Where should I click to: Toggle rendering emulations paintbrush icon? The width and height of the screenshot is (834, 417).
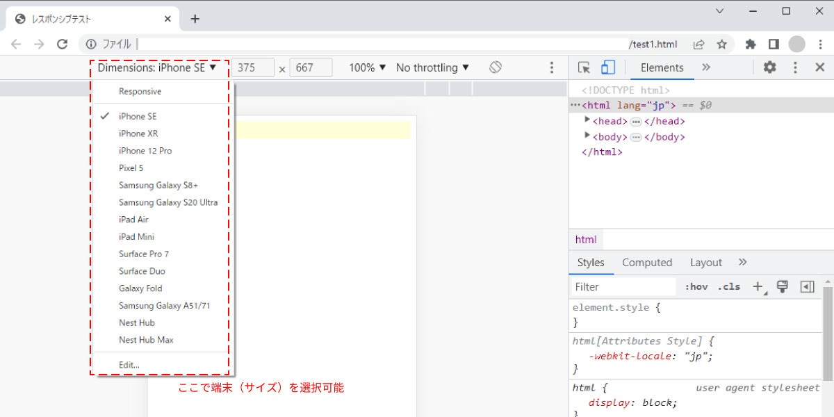coord(783,286)
